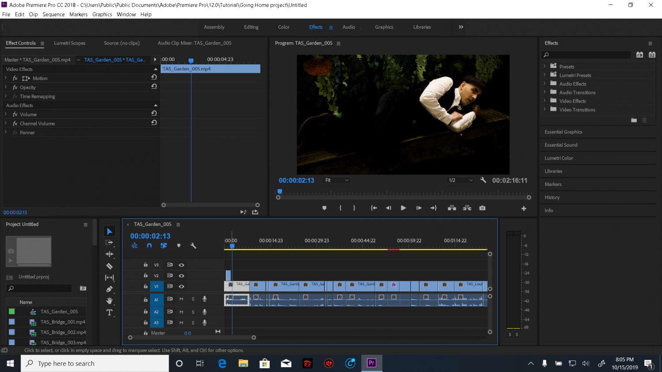
Task: Create new custom bin in Effects panel
Action: click(x=634, y=120)
